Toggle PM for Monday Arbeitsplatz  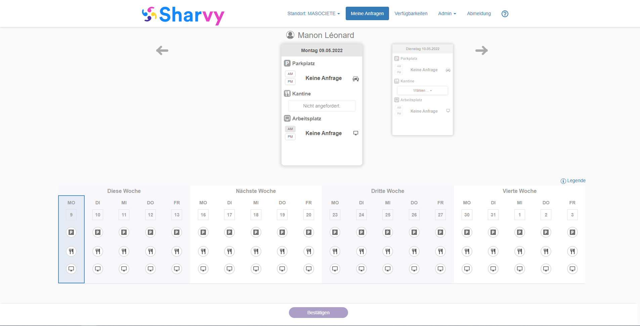pos(290,137)
